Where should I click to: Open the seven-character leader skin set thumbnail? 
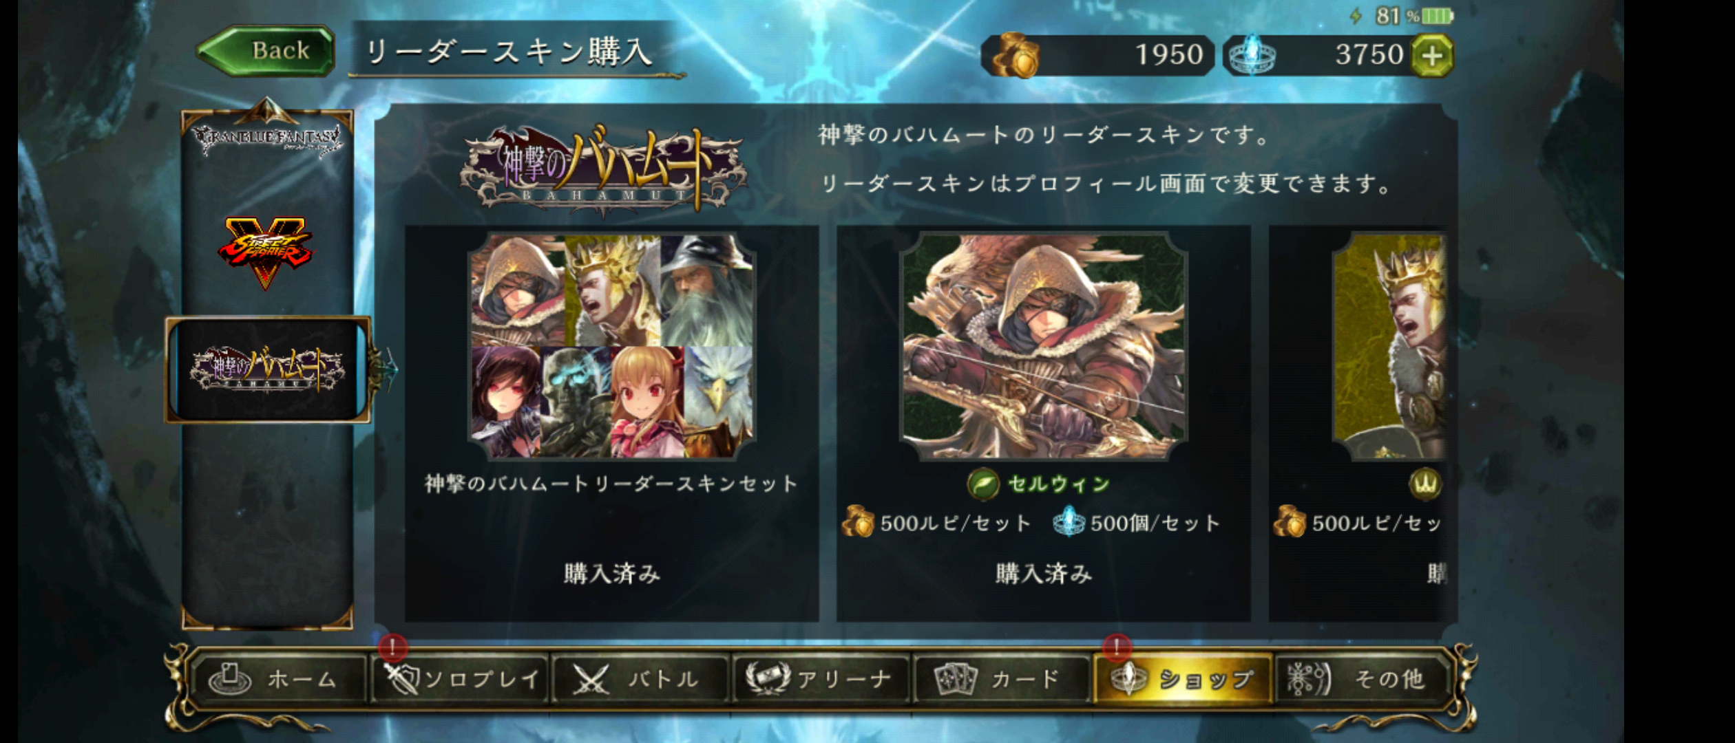coord(612,346)
